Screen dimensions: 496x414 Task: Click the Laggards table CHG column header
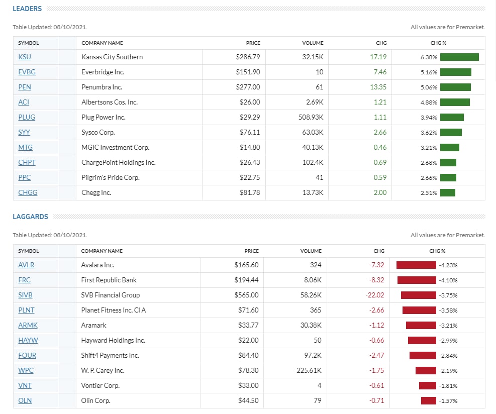coord(378,251)
